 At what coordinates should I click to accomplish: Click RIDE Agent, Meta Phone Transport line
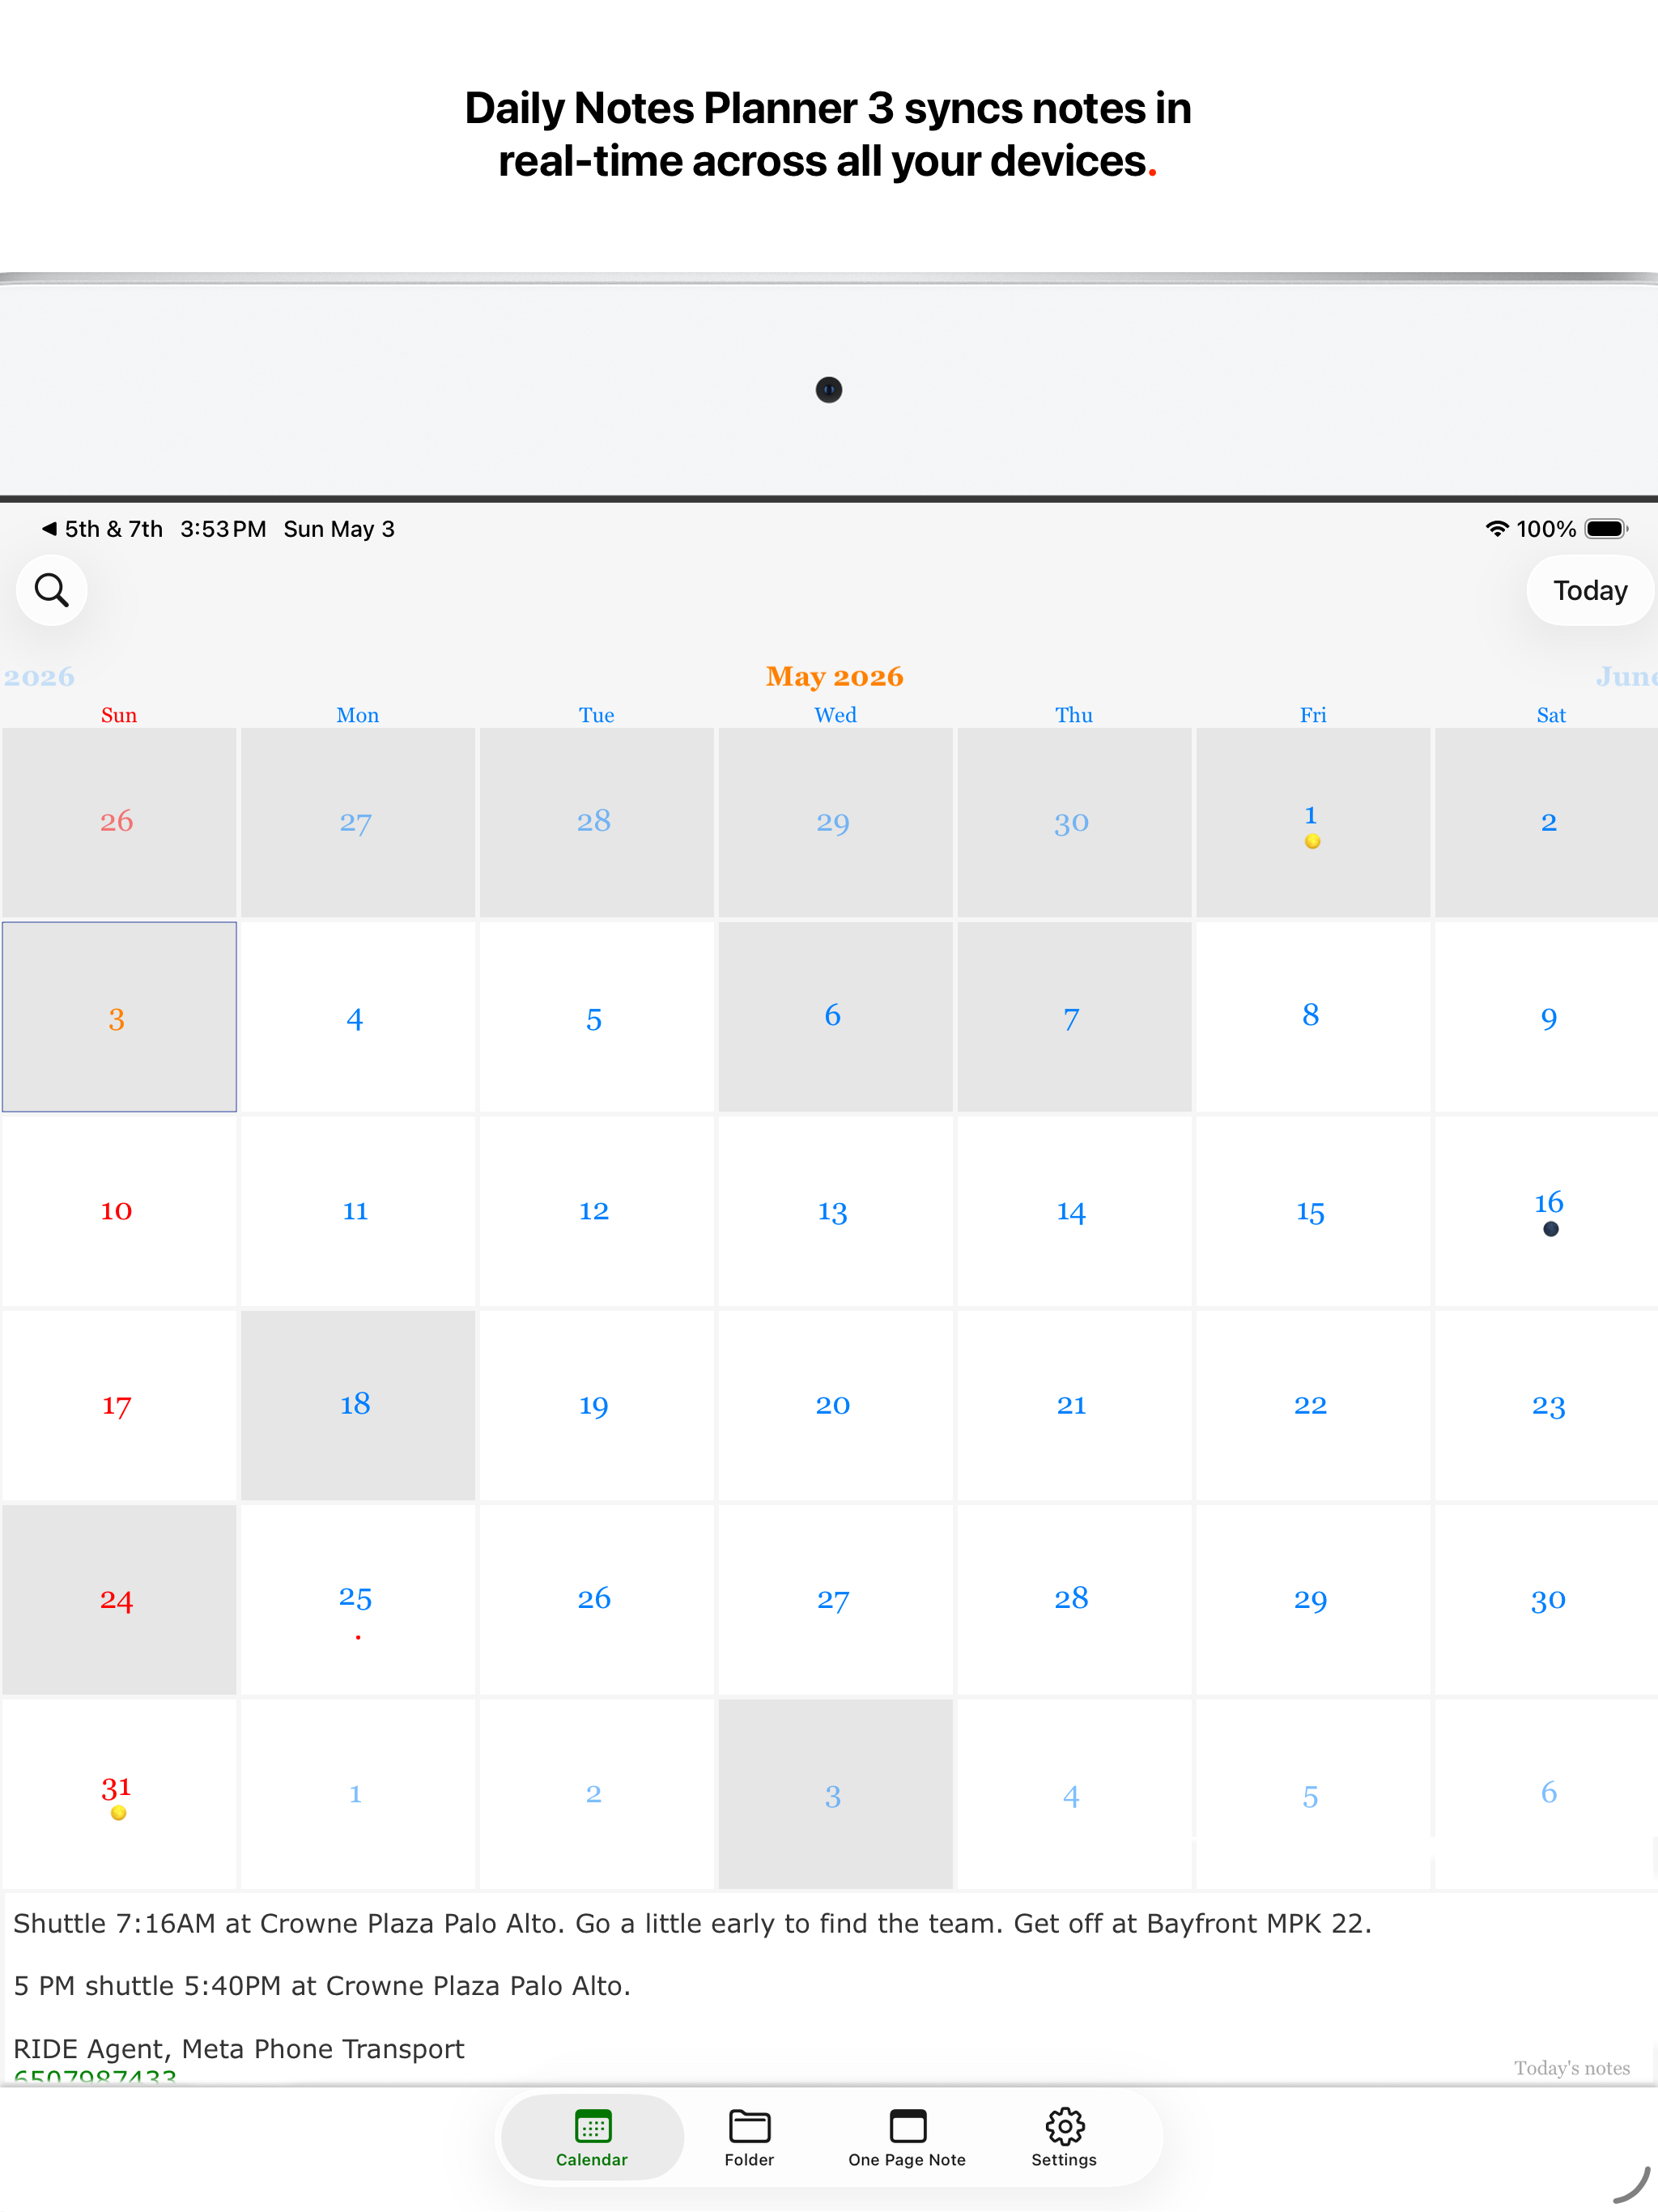click(239, 2049)
